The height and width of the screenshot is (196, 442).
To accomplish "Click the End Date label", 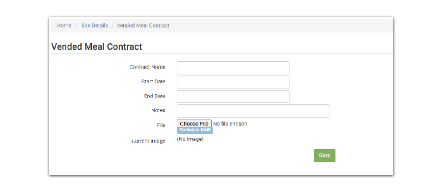I will pyautogui.click(x=155, y=96).
